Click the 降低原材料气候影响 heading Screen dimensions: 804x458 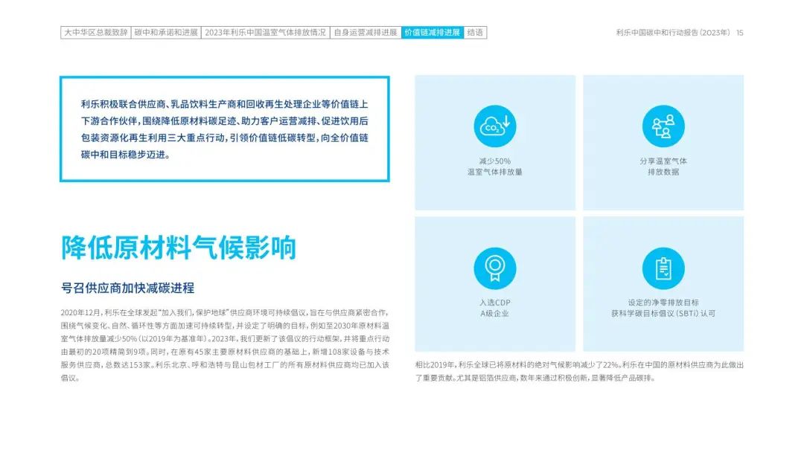click(179, 247)
